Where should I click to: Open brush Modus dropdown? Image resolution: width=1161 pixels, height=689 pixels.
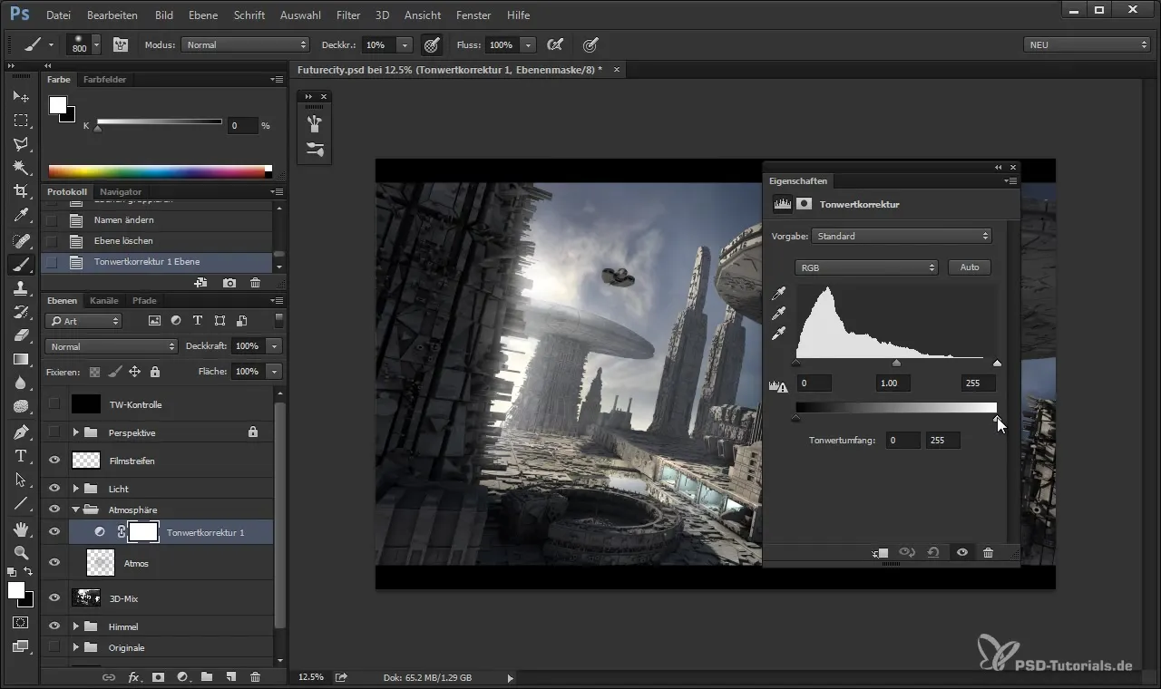(246, 44)
